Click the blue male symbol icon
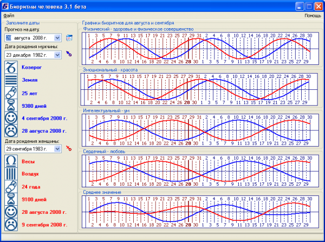This screenshot has height=242, width=325. 69,54
